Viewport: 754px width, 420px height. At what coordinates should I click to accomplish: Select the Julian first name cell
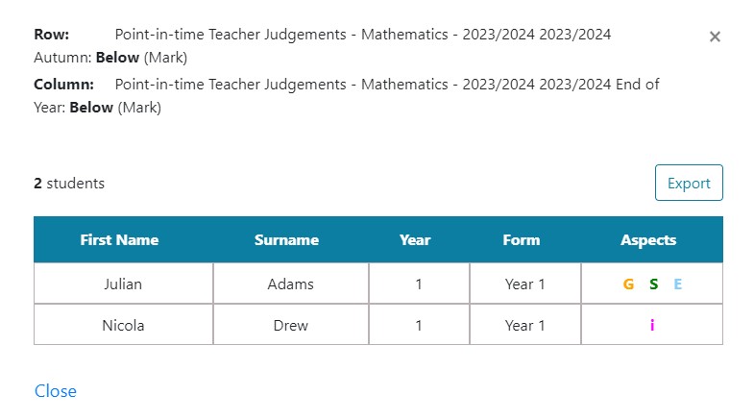click(x=123, y=284)
